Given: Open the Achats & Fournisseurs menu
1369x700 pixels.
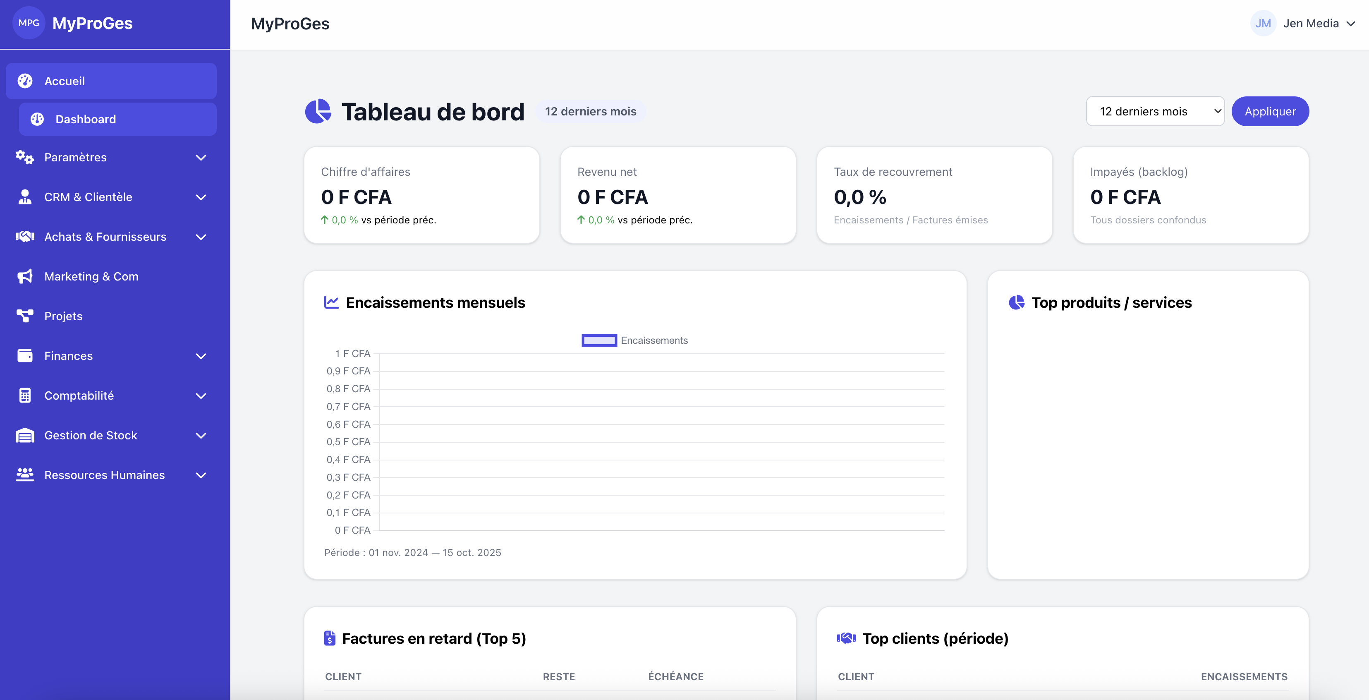Looking at the screenshot, I should (x=105, y=237).
